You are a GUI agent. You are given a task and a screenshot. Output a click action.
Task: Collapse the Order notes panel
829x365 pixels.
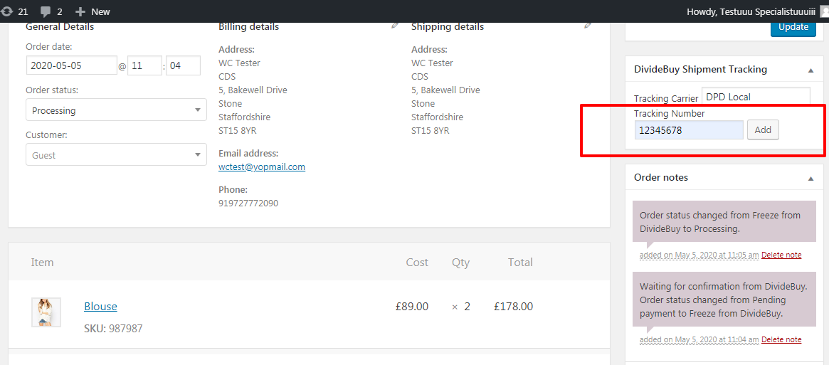point(810,178)
